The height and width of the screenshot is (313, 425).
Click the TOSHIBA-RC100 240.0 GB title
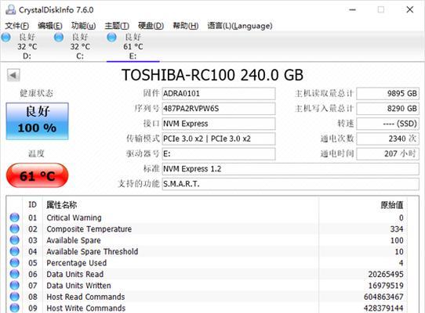212,75
